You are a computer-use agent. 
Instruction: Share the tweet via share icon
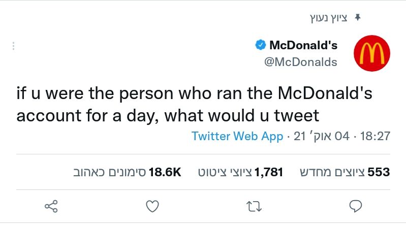pos(51,206)
